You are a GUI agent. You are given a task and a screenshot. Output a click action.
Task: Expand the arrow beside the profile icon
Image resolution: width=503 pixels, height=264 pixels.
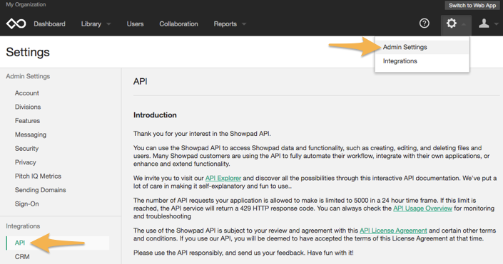[497, 24]
